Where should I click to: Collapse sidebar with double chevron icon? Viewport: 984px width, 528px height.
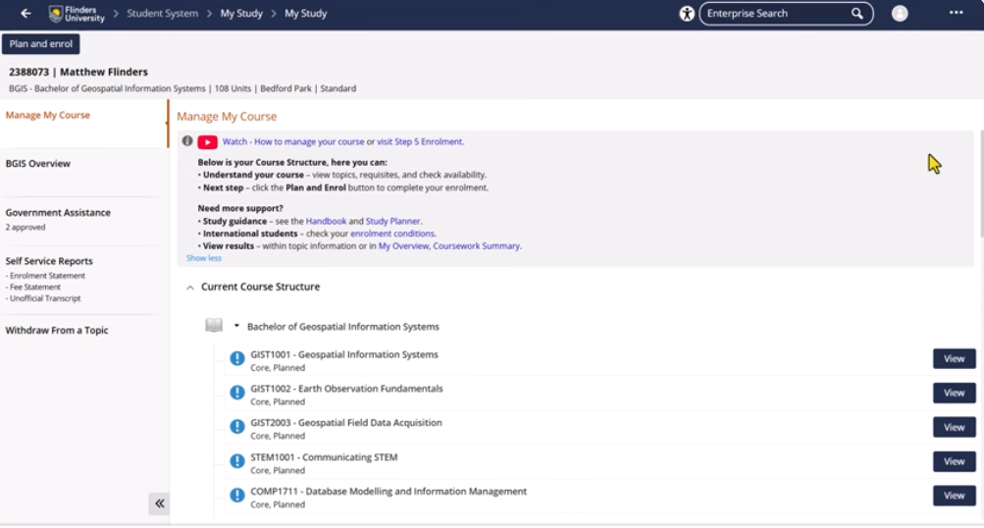pyautogui.click(x=159, y=503)
